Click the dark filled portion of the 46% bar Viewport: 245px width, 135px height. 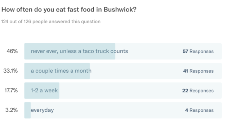[70, 51]
